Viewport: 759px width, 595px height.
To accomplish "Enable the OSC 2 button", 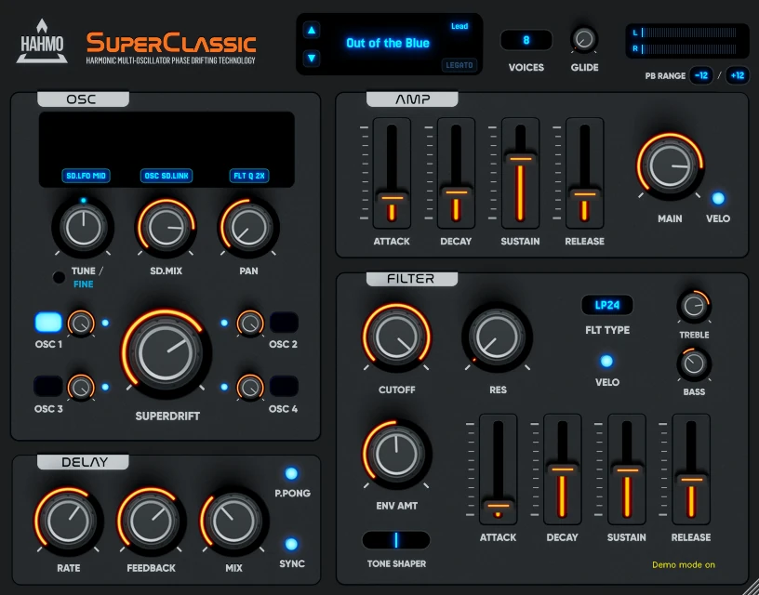I will (x=284, y=323).
